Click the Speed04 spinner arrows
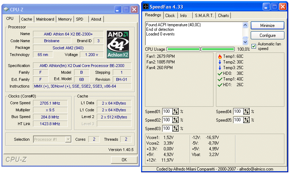 246,111
